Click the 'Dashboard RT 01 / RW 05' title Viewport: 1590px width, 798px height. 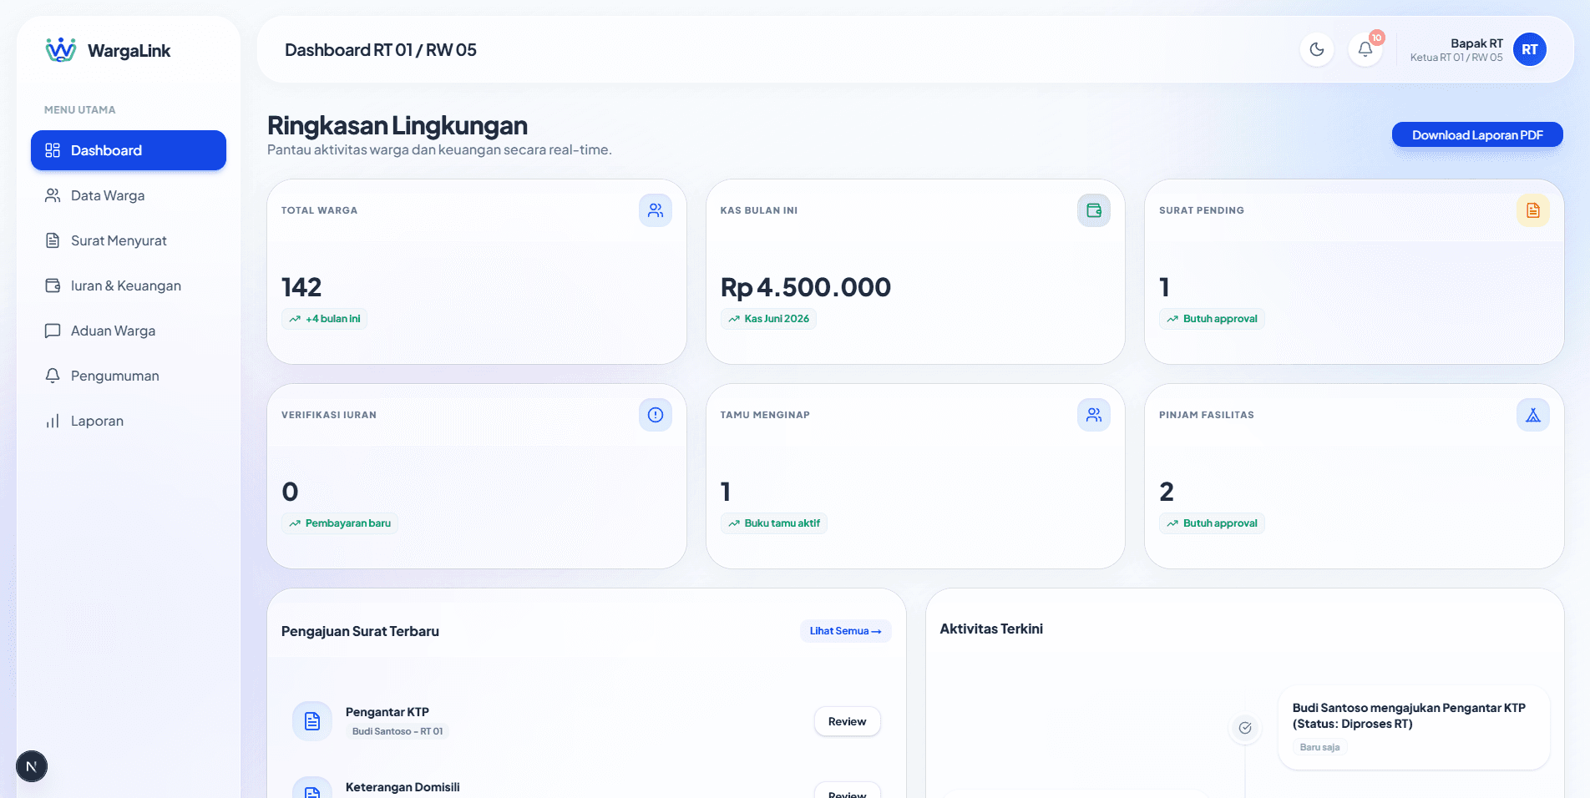[x=381, y=50]
